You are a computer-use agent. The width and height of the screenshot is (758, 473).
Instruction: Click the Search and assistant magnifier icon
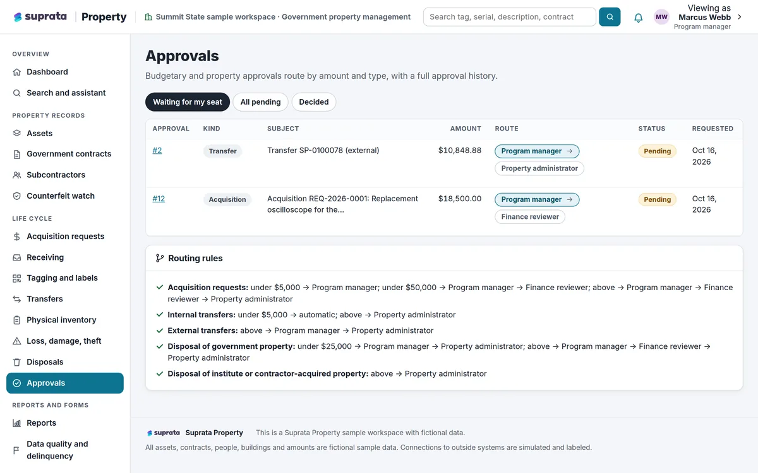pyautogui.click(x=17, y=93)
